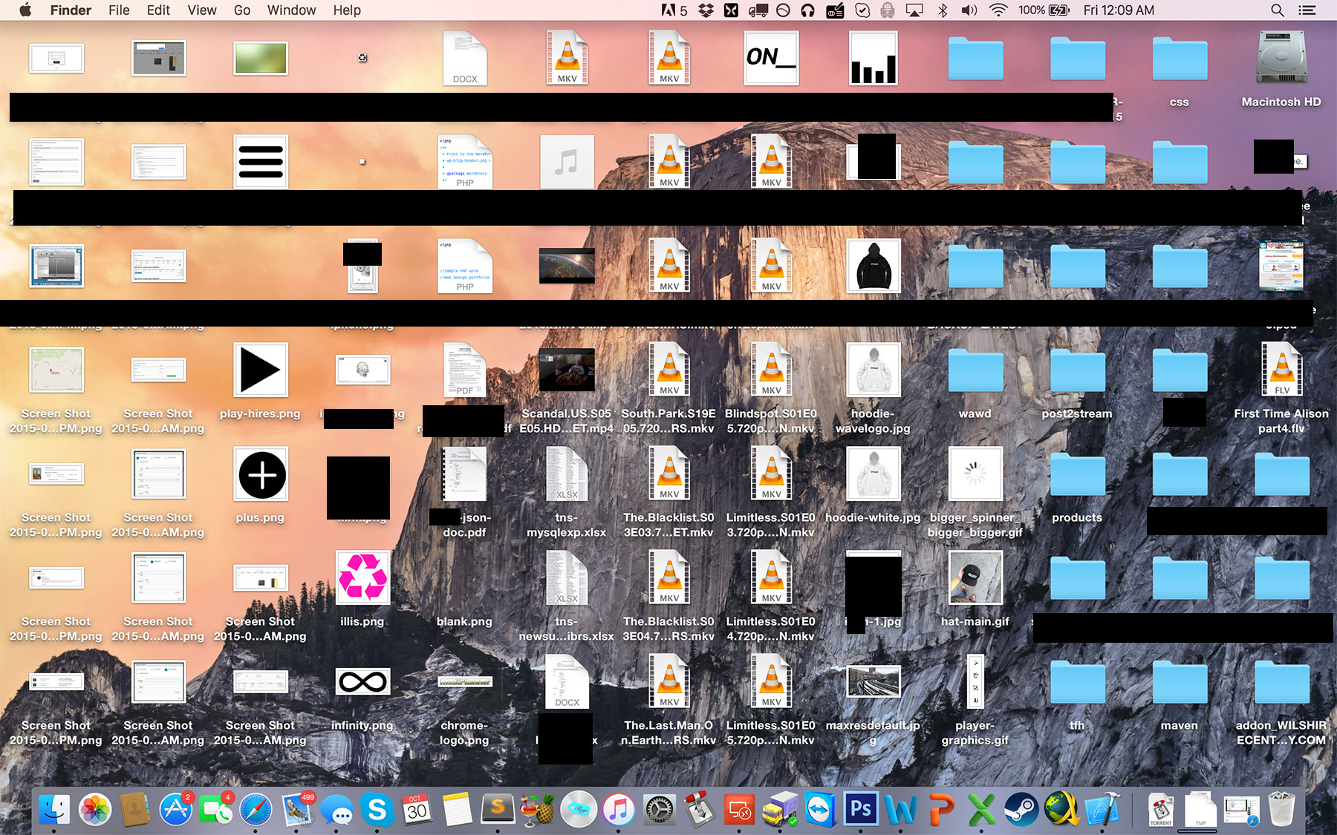Open System Preferences gear in dock
The height and width of the screenshot is (835, 1337).
pos(659,809)
